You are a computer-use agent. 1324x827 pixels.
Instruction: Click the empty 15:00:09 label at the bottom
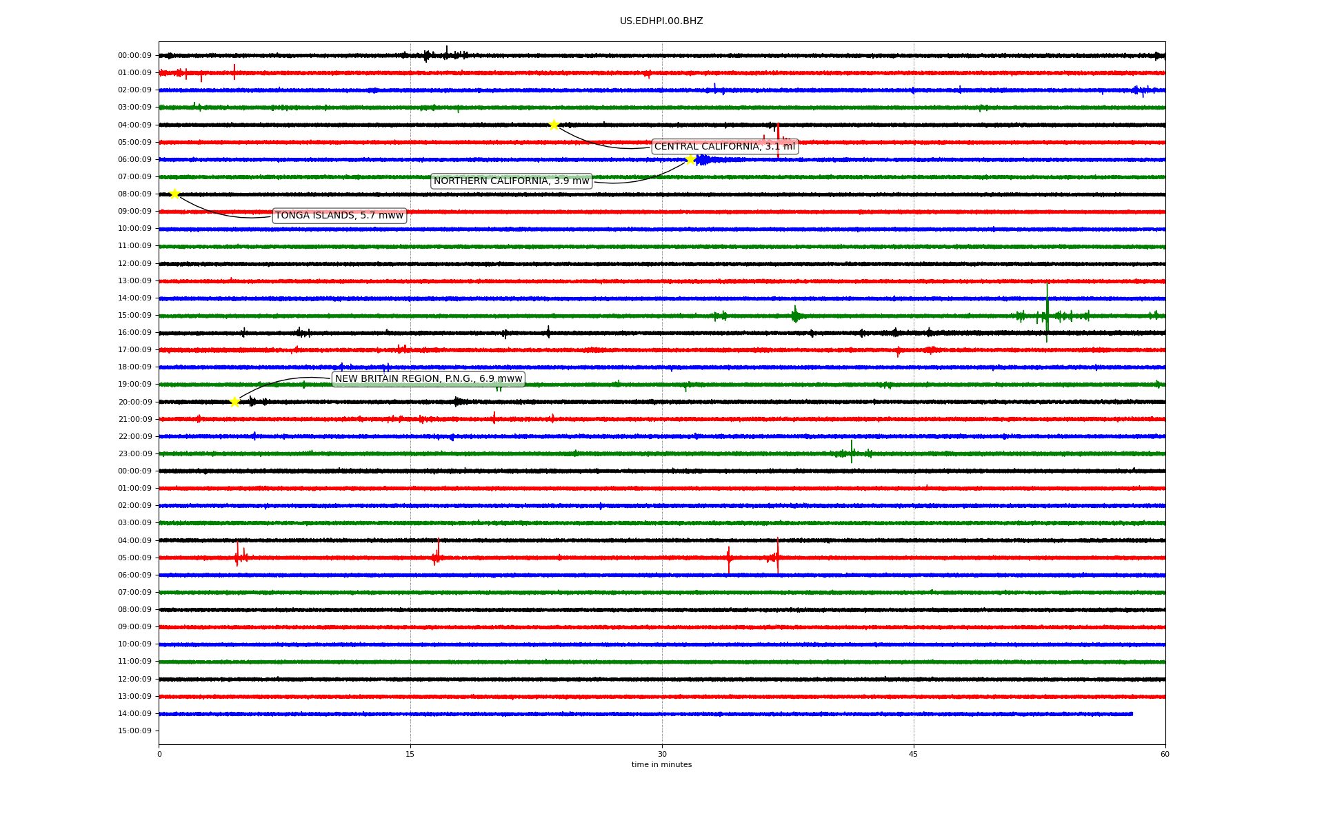pos(134,731)
